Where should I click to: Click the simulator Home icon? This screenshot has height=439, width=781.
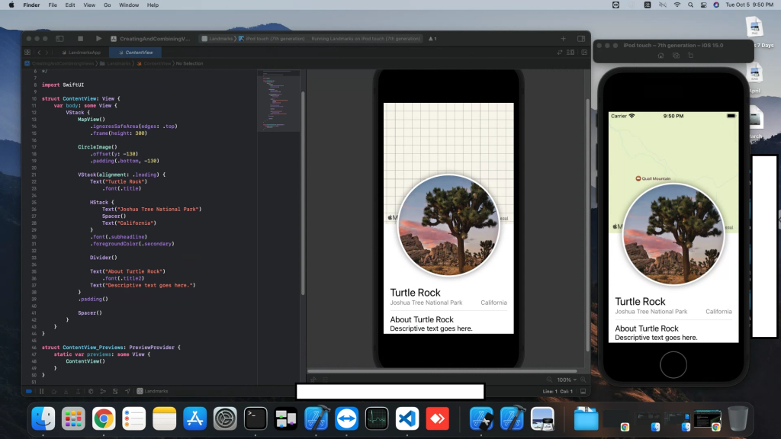[x=660, y=56]
